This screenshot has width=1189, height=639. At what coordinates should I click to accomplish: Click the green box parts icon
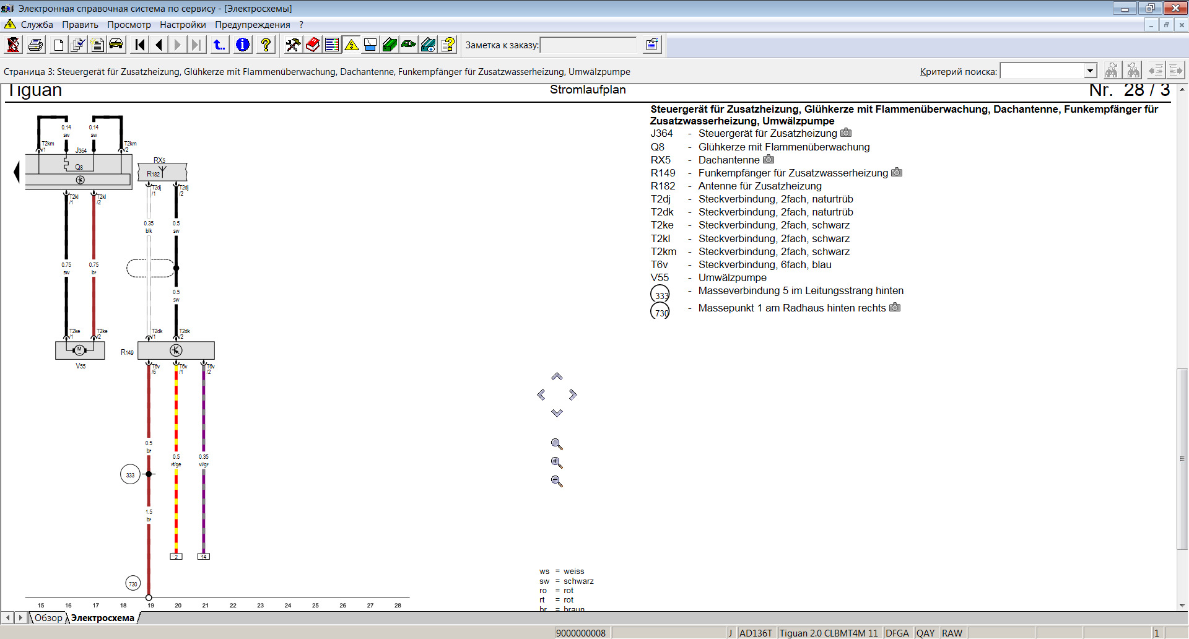tap(390, 45)
